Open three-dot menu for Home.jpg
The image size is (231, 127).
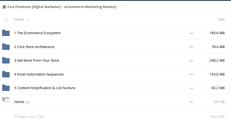(x=191, y=102)
